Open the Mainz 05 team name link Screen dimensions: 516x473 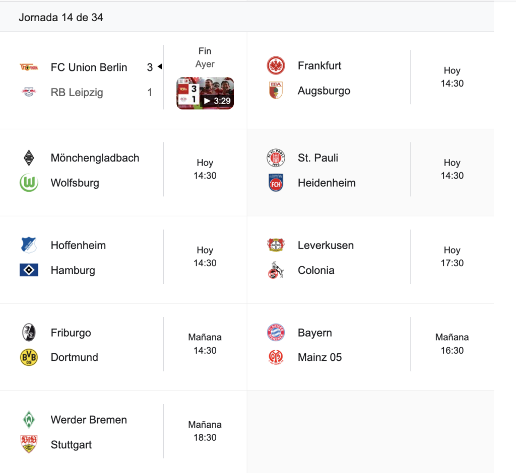pos(319,357)
